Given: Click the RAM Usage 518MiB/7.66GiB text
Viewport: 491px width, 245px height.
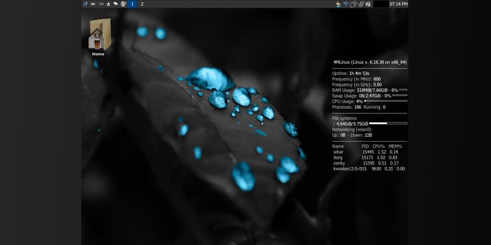Looking at the screenshot, I should pos(365,90).
